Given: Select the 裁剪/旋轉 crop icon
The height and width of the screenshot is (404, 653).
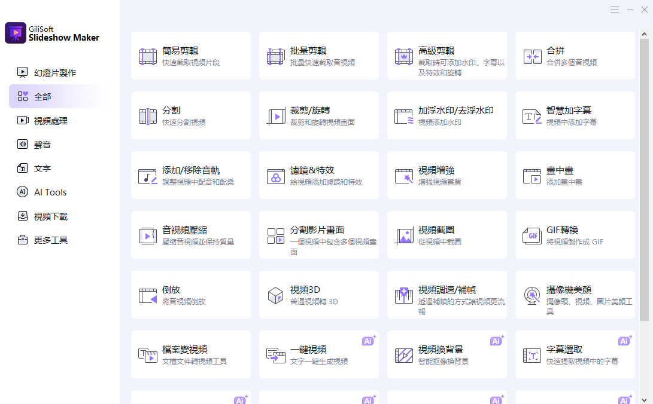Looking at the screenshot, I should tap(276, 117).
